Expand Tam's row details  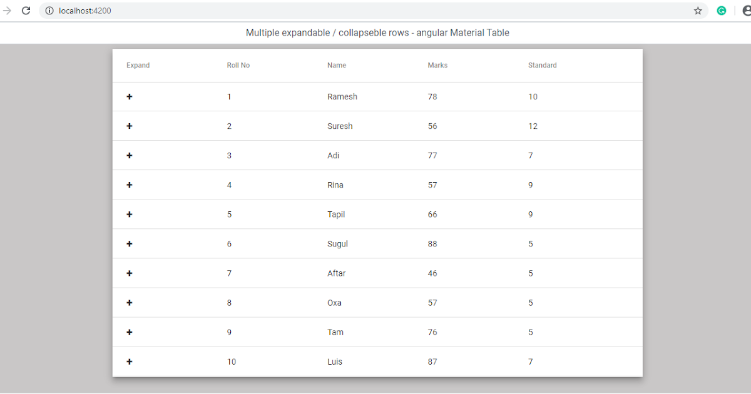(130, 331)
